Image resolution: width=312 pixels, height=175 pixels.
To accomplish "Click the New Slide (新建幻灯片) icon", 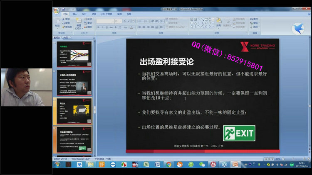I will tap(79, 21).
